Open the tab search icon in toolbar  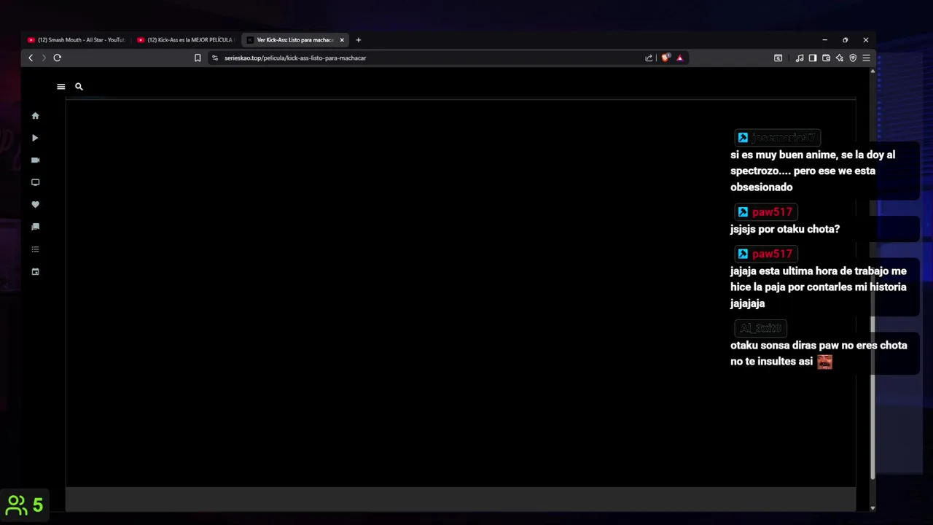(x=778, y=58)
